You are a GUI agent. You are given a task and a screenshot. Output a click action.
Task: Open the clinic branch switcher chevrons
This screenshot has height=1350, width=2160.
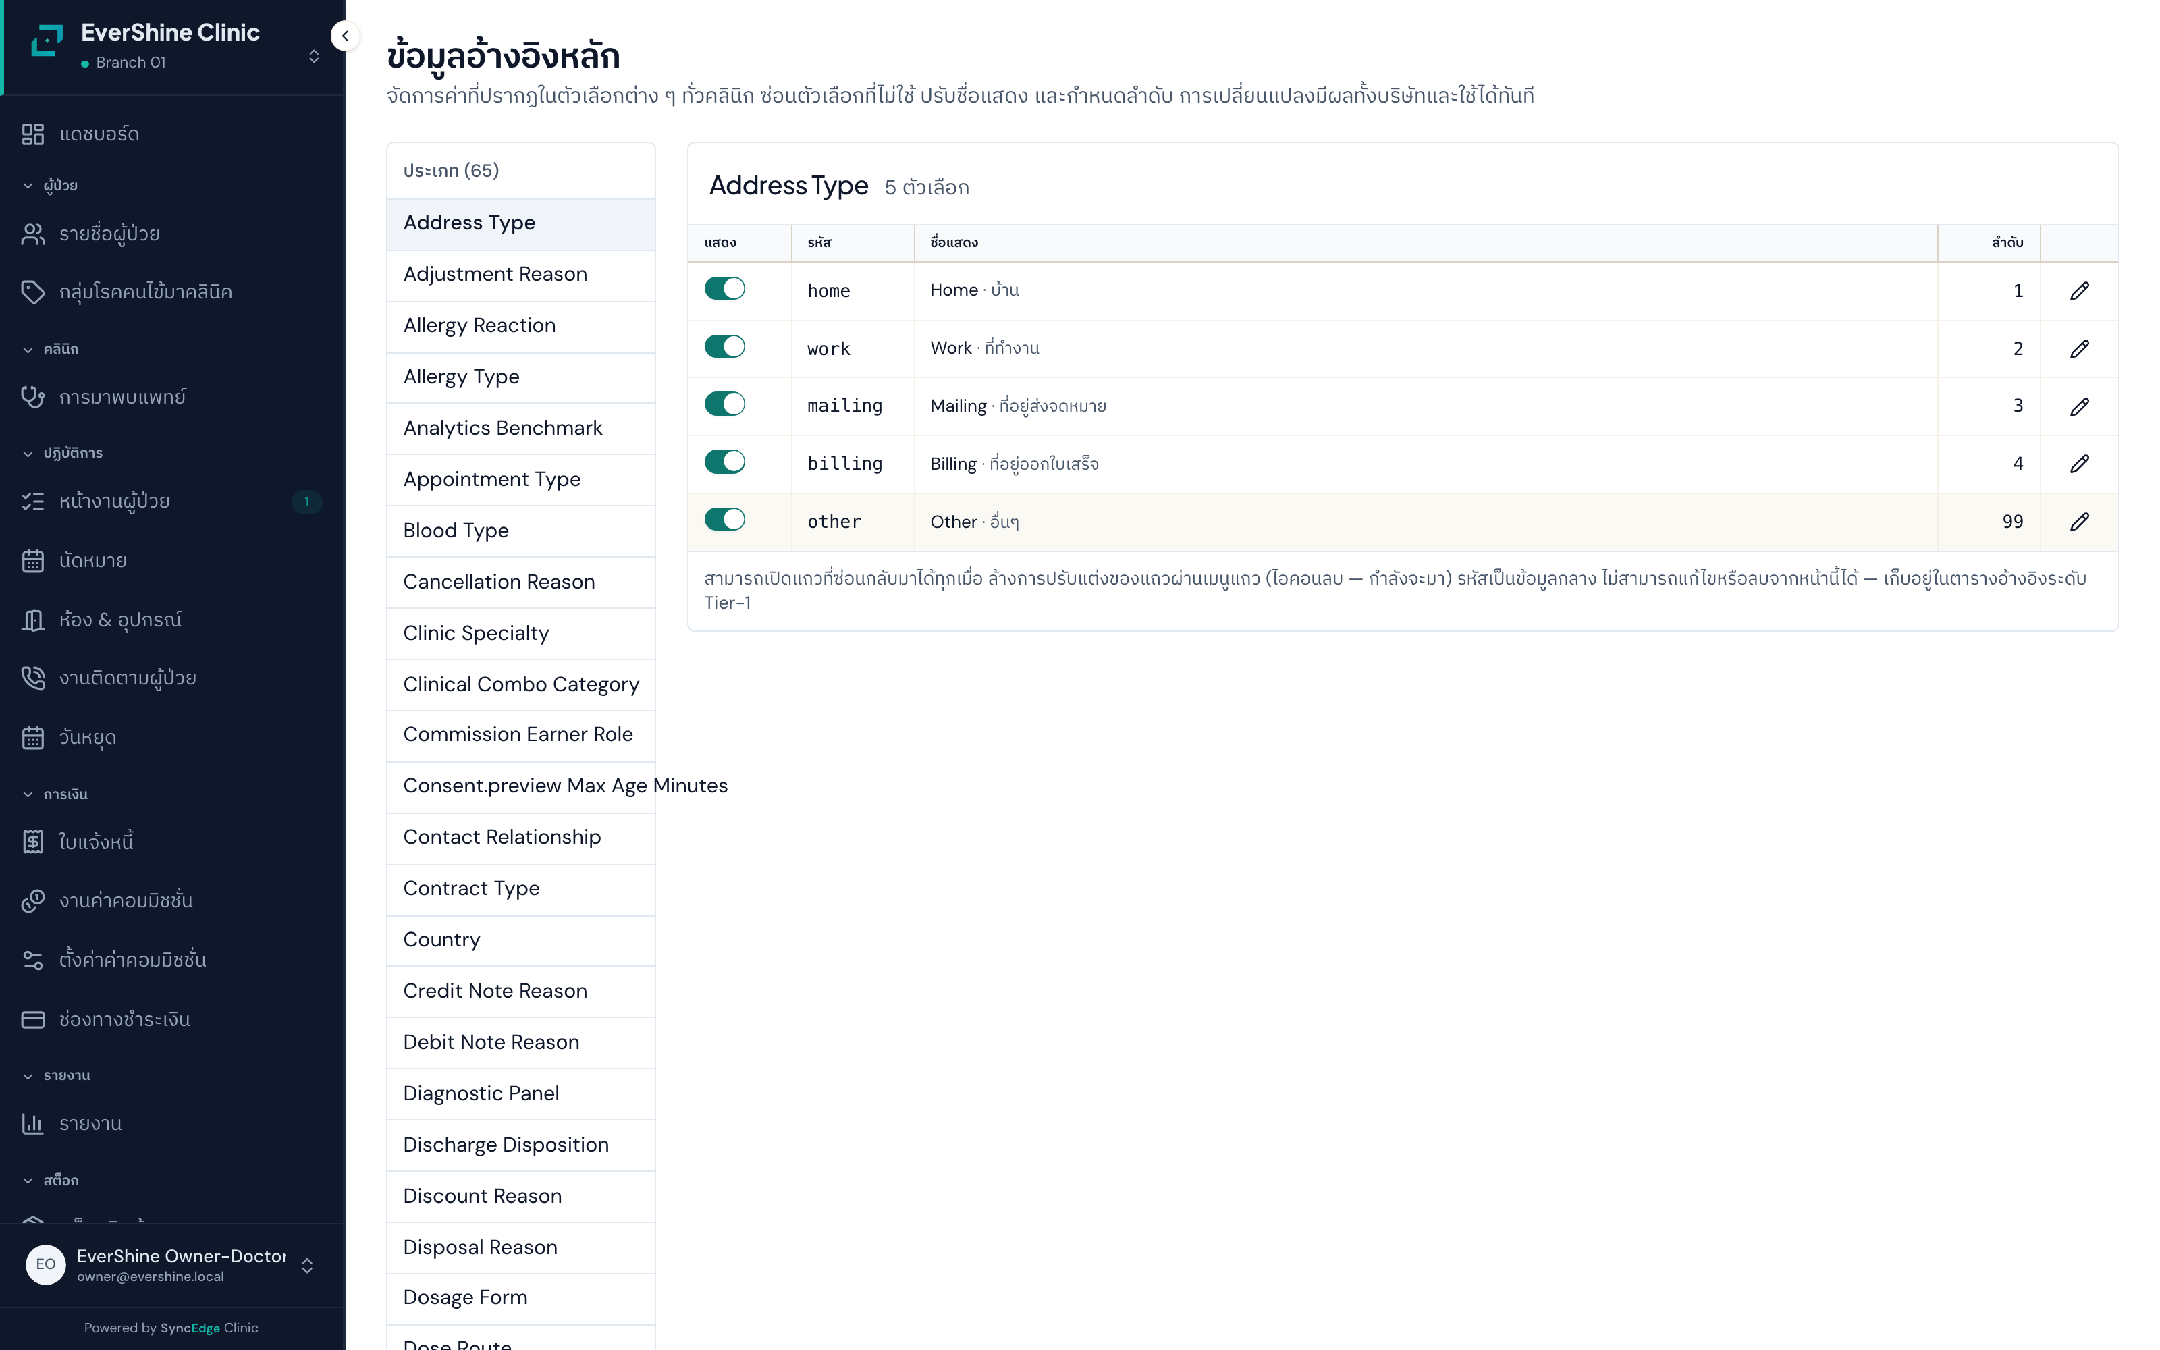[x=313, y=56]
